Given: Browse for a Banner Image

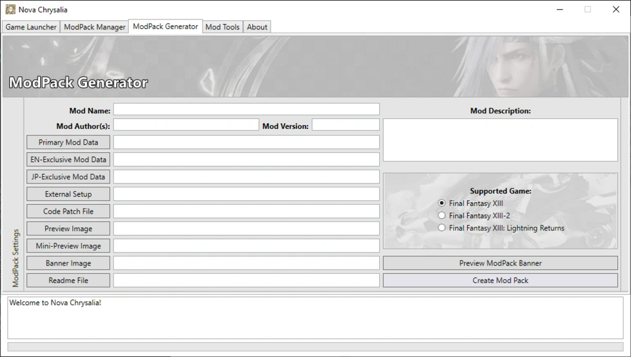Looking at the screenshot, I should 68,263.
